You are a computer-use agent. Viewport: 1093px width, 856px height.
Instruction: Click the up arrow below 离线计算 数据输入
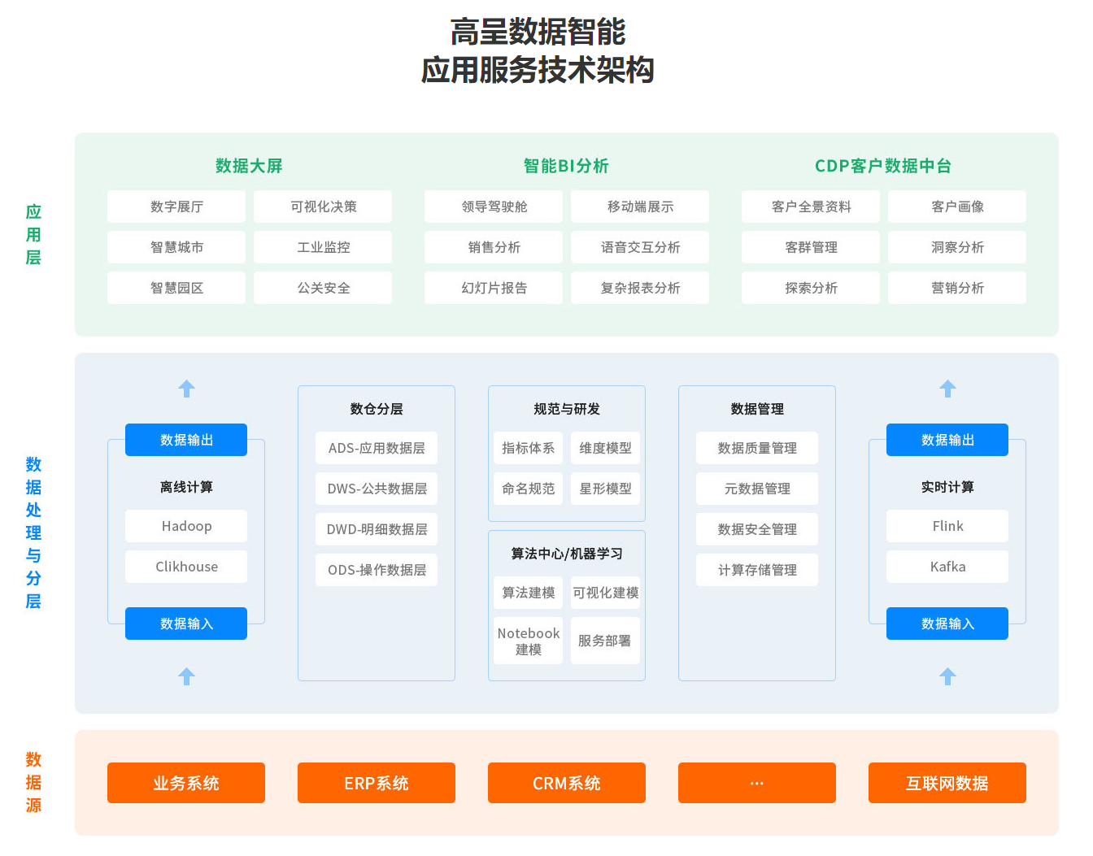pos(186,676)
